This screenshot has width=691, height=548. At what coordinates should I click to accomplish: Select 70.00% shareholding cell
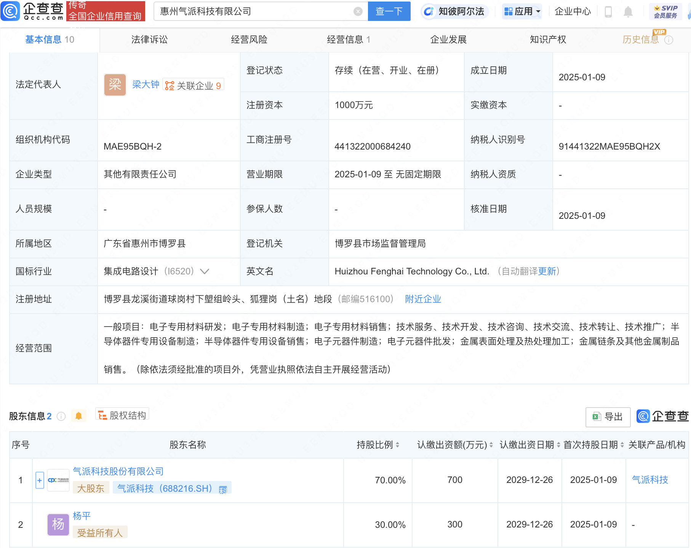click(390, 480)
